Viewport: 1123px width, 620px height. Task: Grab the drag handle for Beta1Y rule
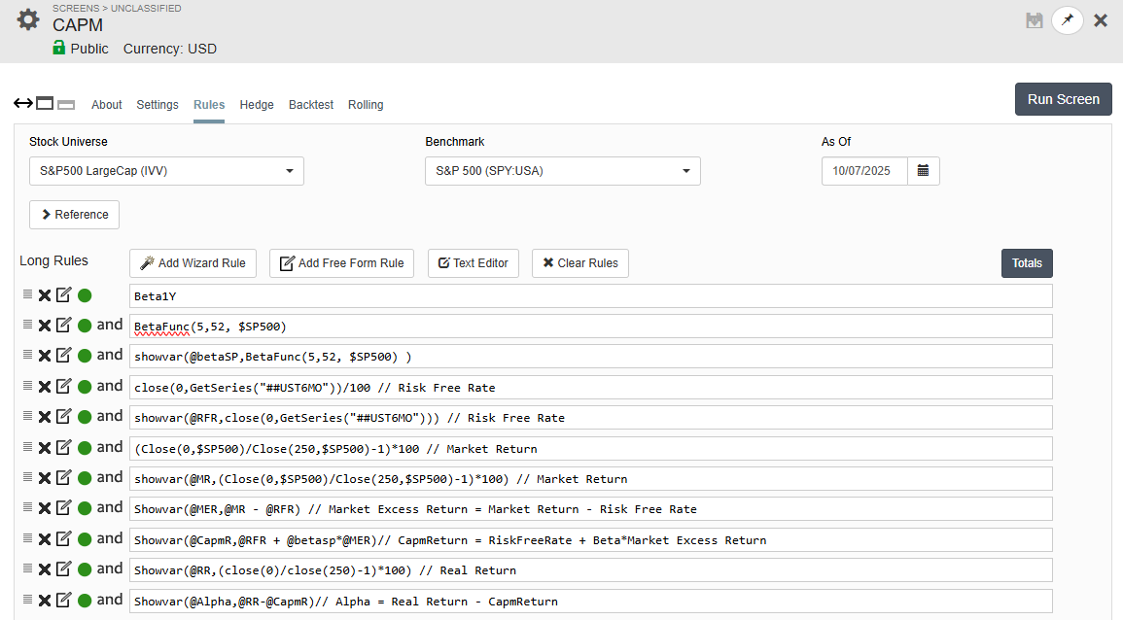point(27,295)
